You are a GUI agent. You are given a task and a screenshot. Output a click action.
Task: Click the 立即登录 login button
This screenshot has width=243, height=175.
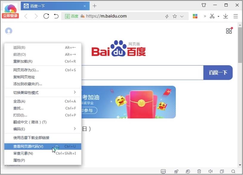(x=10, y=16)
